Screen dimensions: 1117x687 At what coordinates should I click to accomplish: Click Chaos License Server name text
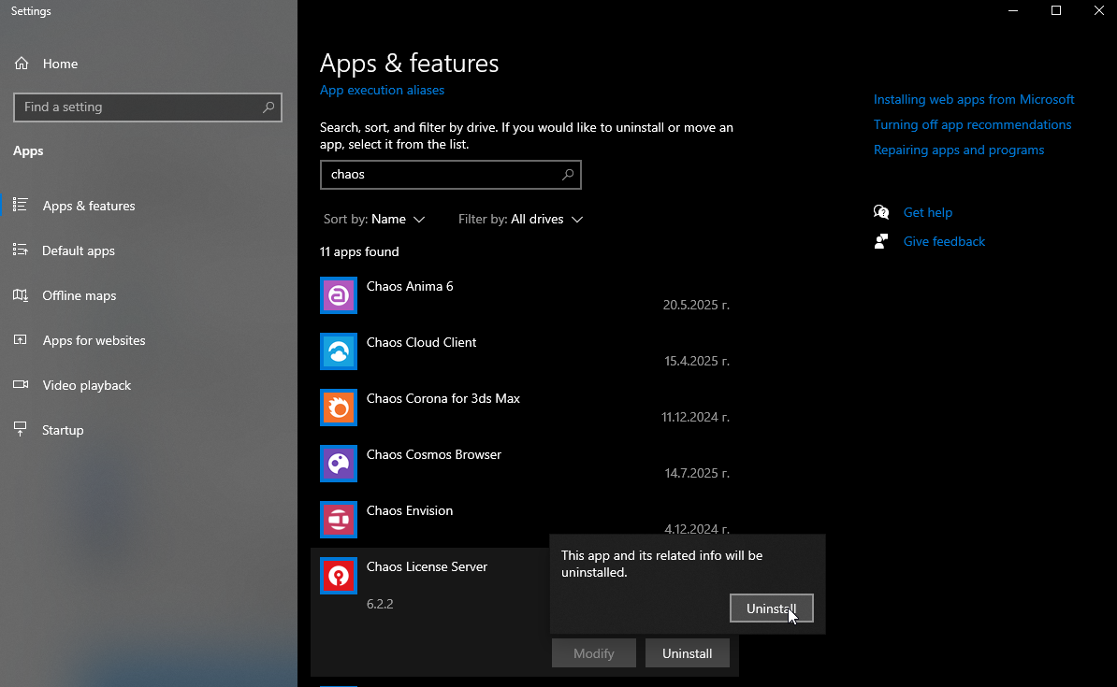tap(427, 566)
